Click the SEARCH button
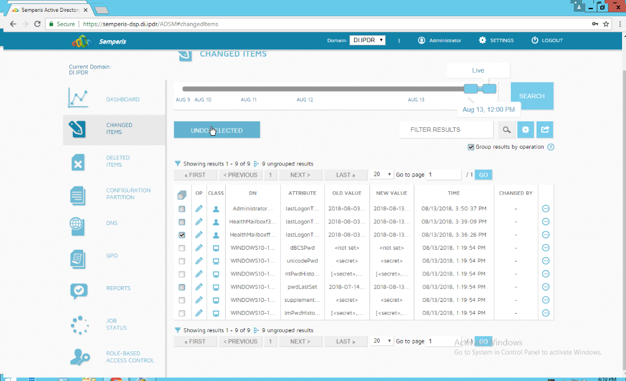The width and height of the screenshot is (626, 381). pyautogui.click(x=532, y=96)
